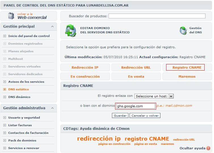The width and height of the screenshot is (214, 153).
Task: Click the página en venta tag
Action: [x=145, y=144]
